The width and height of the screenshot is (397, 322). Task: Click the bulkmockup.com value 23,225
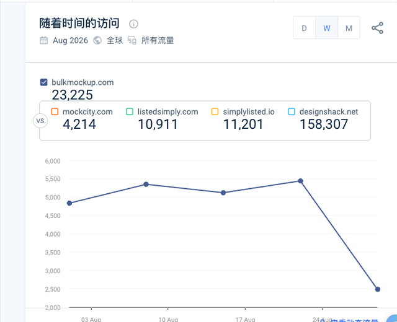point(73,95)
